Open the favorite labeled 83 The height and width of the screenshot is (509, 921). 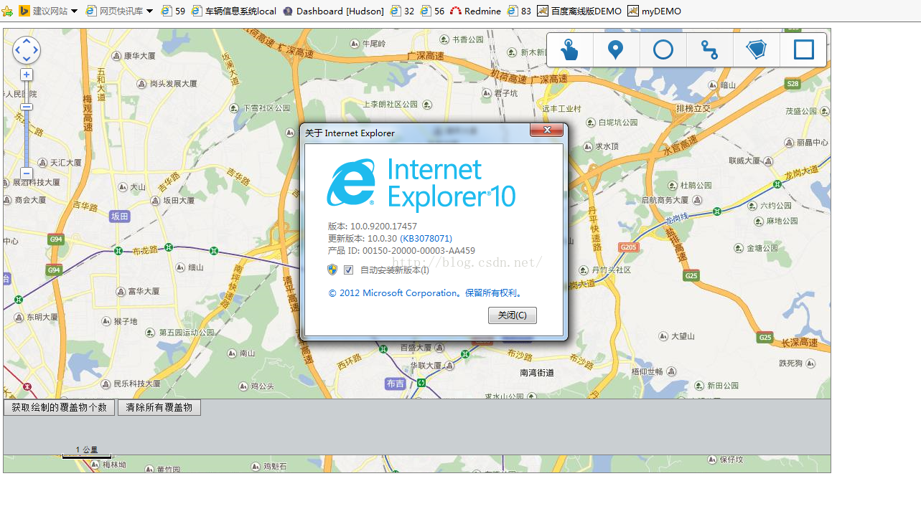[519, 11]
